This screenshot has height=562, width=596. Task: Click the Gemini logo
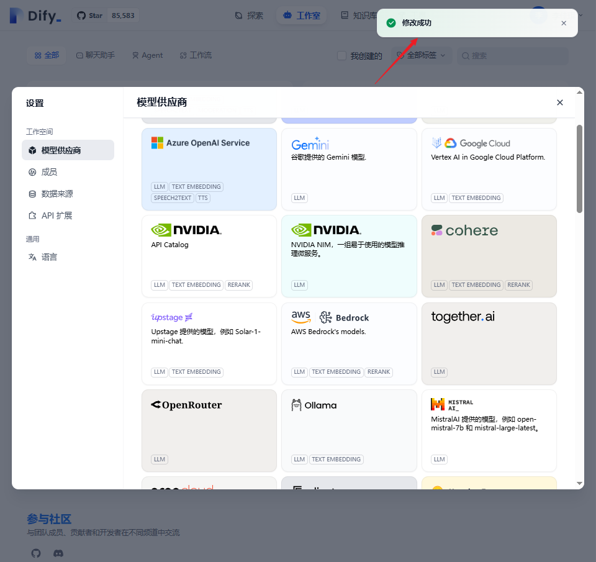pyautogui.click(x=310, y=143)
